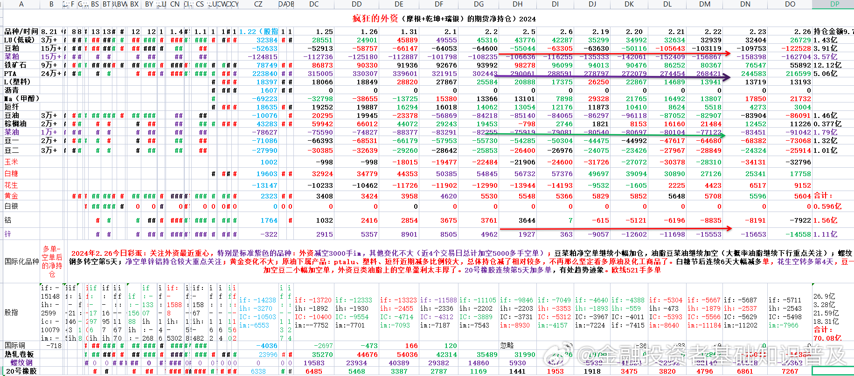Click column header CZ

(x=258, y=4)
